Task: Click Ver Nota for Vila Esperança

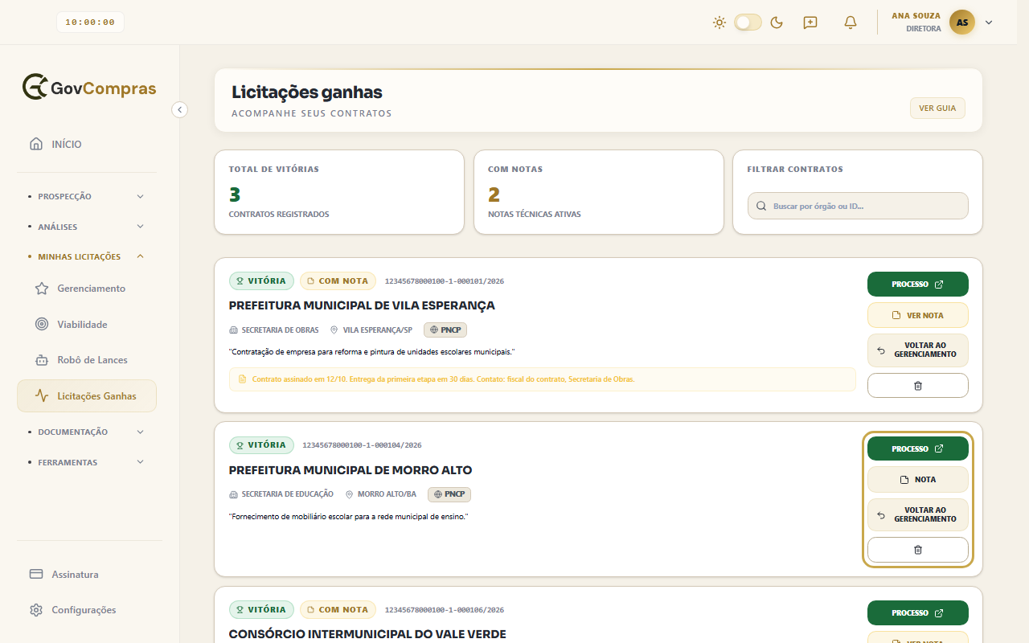Action: pyautogui.click(x=918, y=315)
